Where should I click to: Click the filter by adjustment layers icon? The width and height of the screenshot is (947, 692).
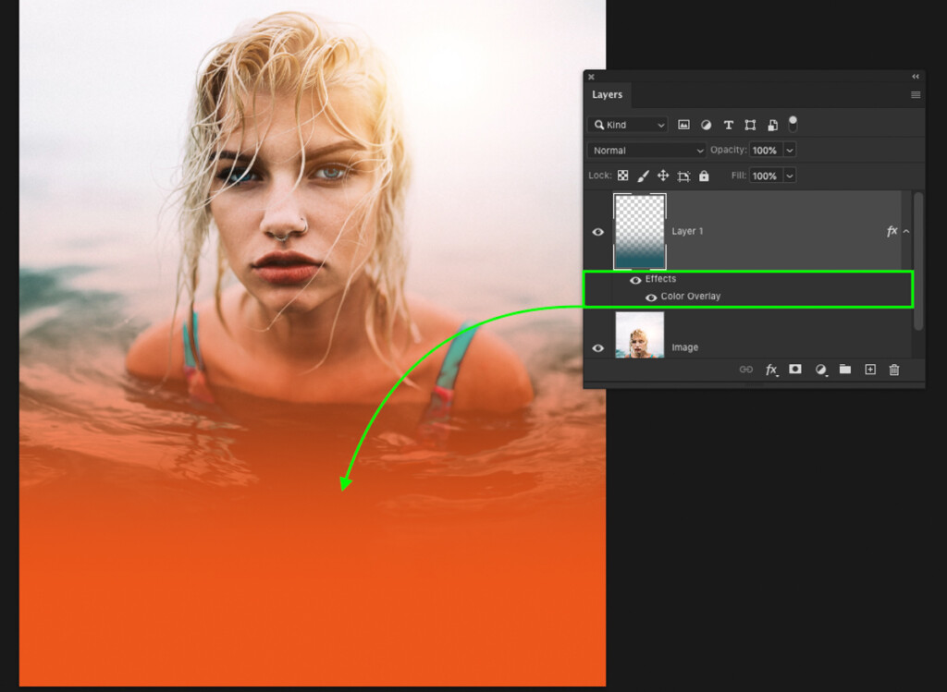coord(707,125)
